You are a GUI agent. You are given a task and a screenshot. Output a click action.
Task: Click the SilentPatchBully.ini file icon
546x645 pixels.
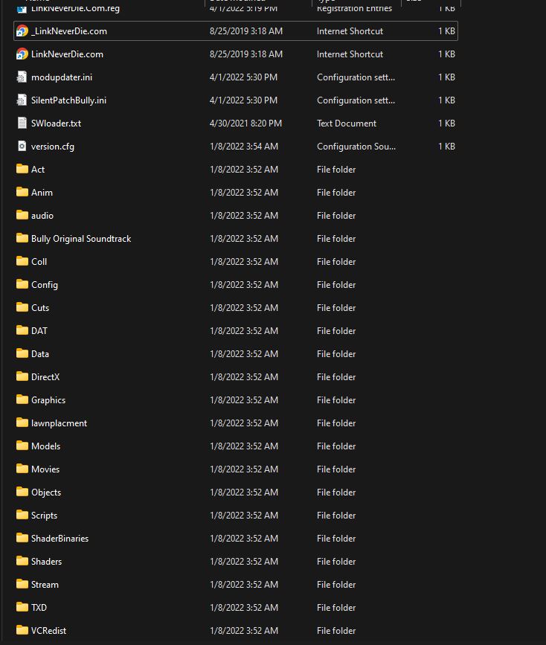22,100
